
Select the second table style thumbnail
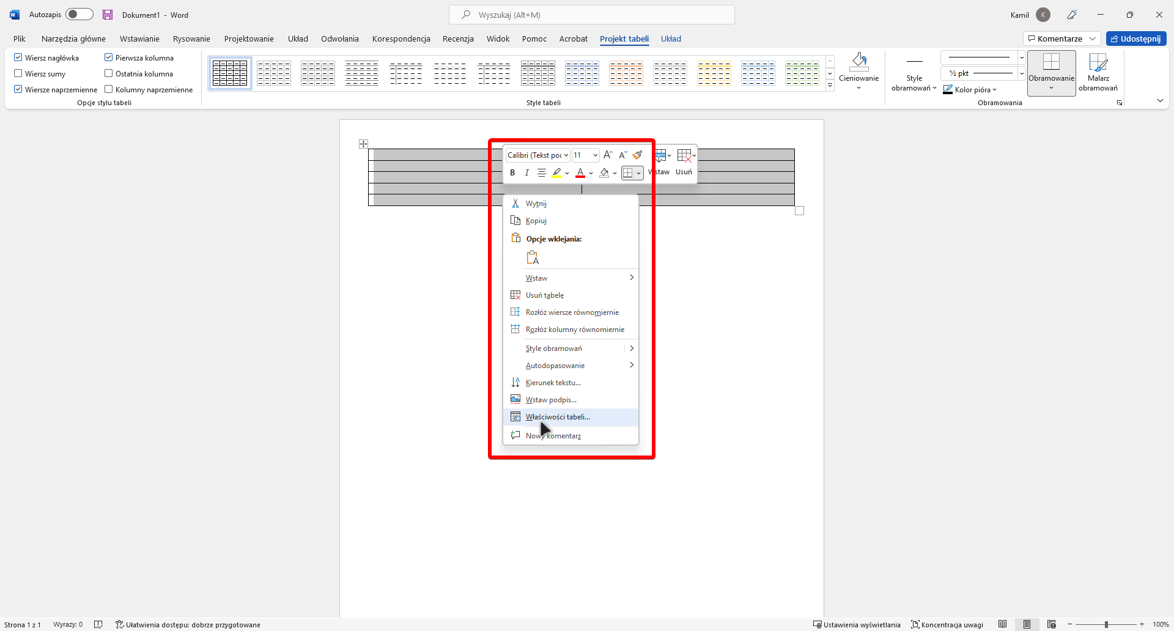(274, 73)
